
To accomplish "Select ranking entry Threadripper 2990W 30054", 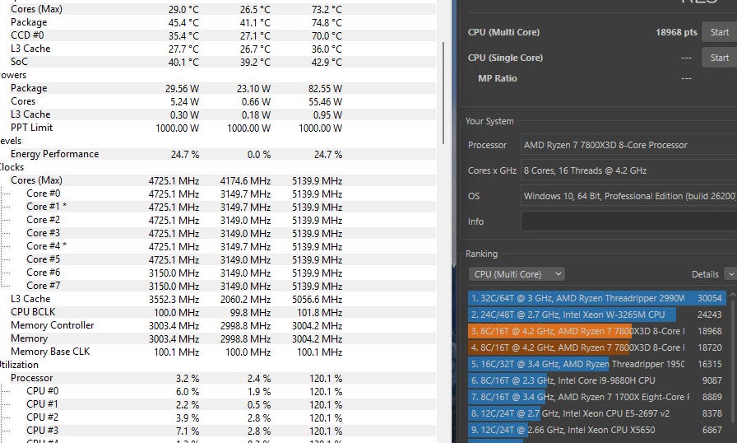I will tap(597, 298).
